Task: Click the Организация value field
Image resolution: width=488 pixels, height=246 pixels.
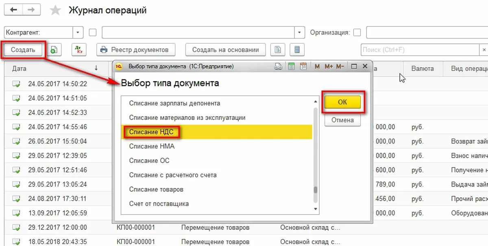Action: click(x=427, y=32)
